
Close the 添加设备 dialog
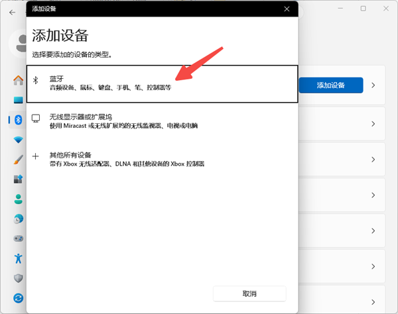pyautogui.click(x=287, y=9)
